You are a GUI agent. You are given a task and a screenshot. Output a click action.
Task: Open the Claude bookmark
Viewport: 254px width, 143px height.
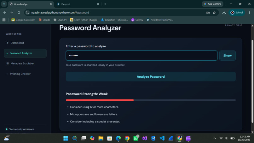[x=44, y=20]
